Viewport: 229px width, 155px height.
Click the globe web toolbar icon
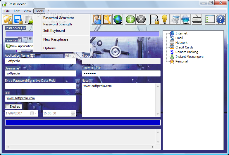pos(118,19)
